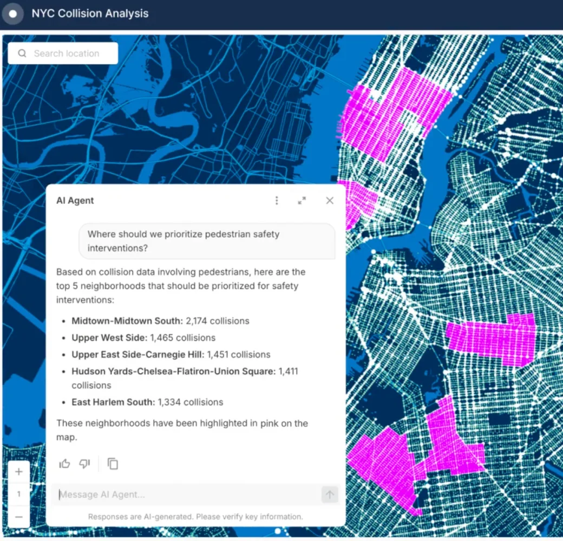Click the AI Agent panel heading
Viewport: 563px width, 541px height.
coord(75,201)
